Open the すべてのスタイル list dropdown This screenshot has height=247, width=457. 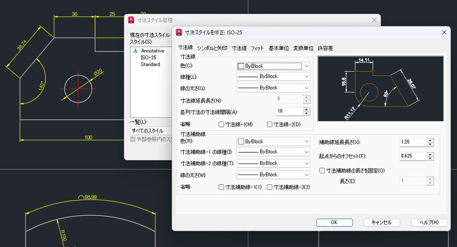click(x=151, y=131)
